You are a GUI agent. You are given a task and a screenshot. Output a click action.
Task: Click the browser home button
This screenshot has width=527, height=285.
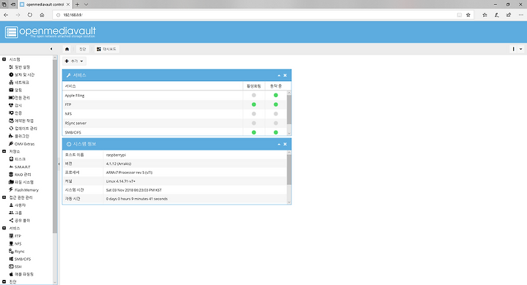coord(42,15)
